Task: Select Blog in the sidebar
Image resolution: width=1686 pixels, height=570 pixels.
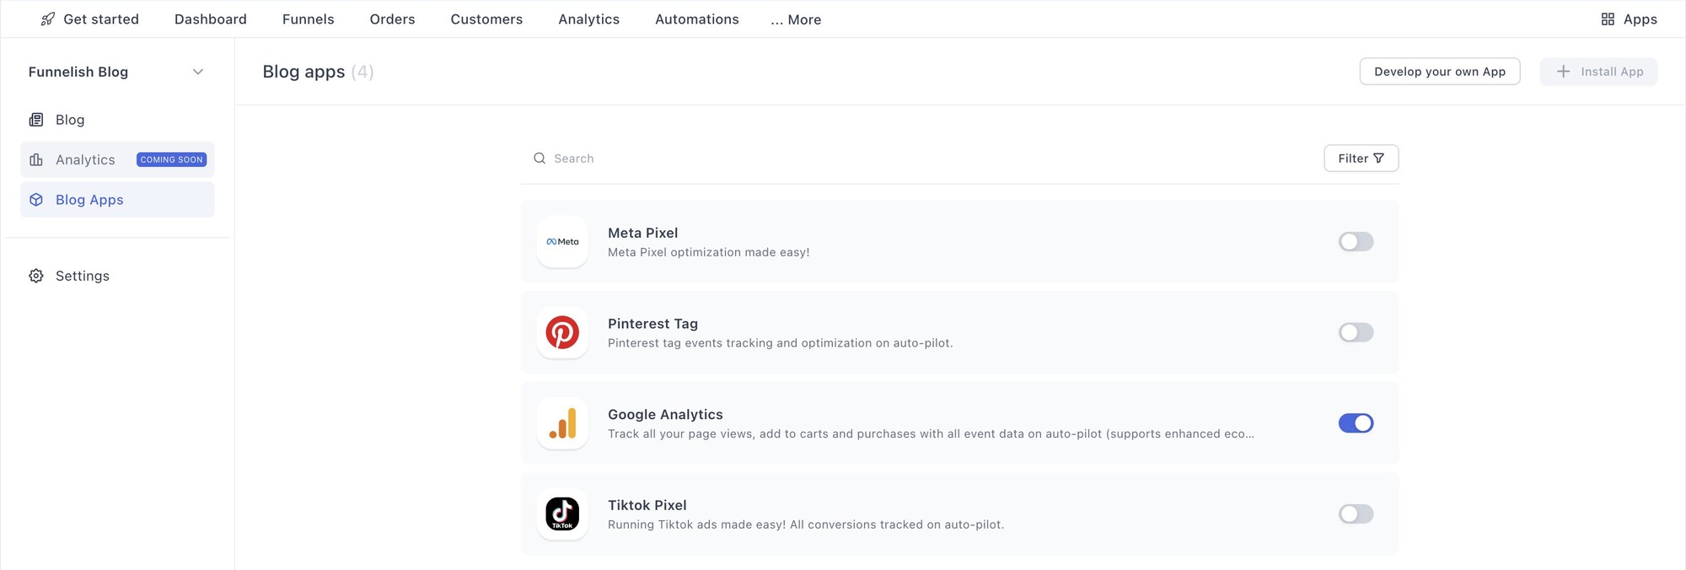Action: 117,120
